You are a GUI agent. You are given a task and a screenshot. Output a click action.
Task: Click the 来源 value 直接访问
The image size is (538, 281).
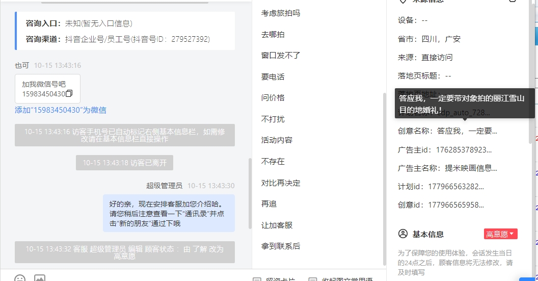coord(437,57)
